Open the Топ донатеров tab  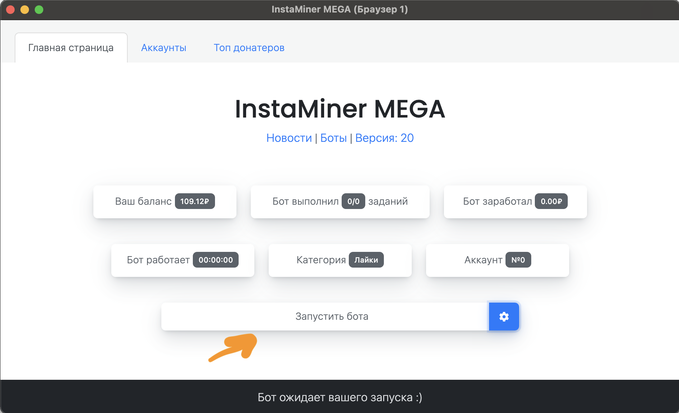click(x=249, y=48)
